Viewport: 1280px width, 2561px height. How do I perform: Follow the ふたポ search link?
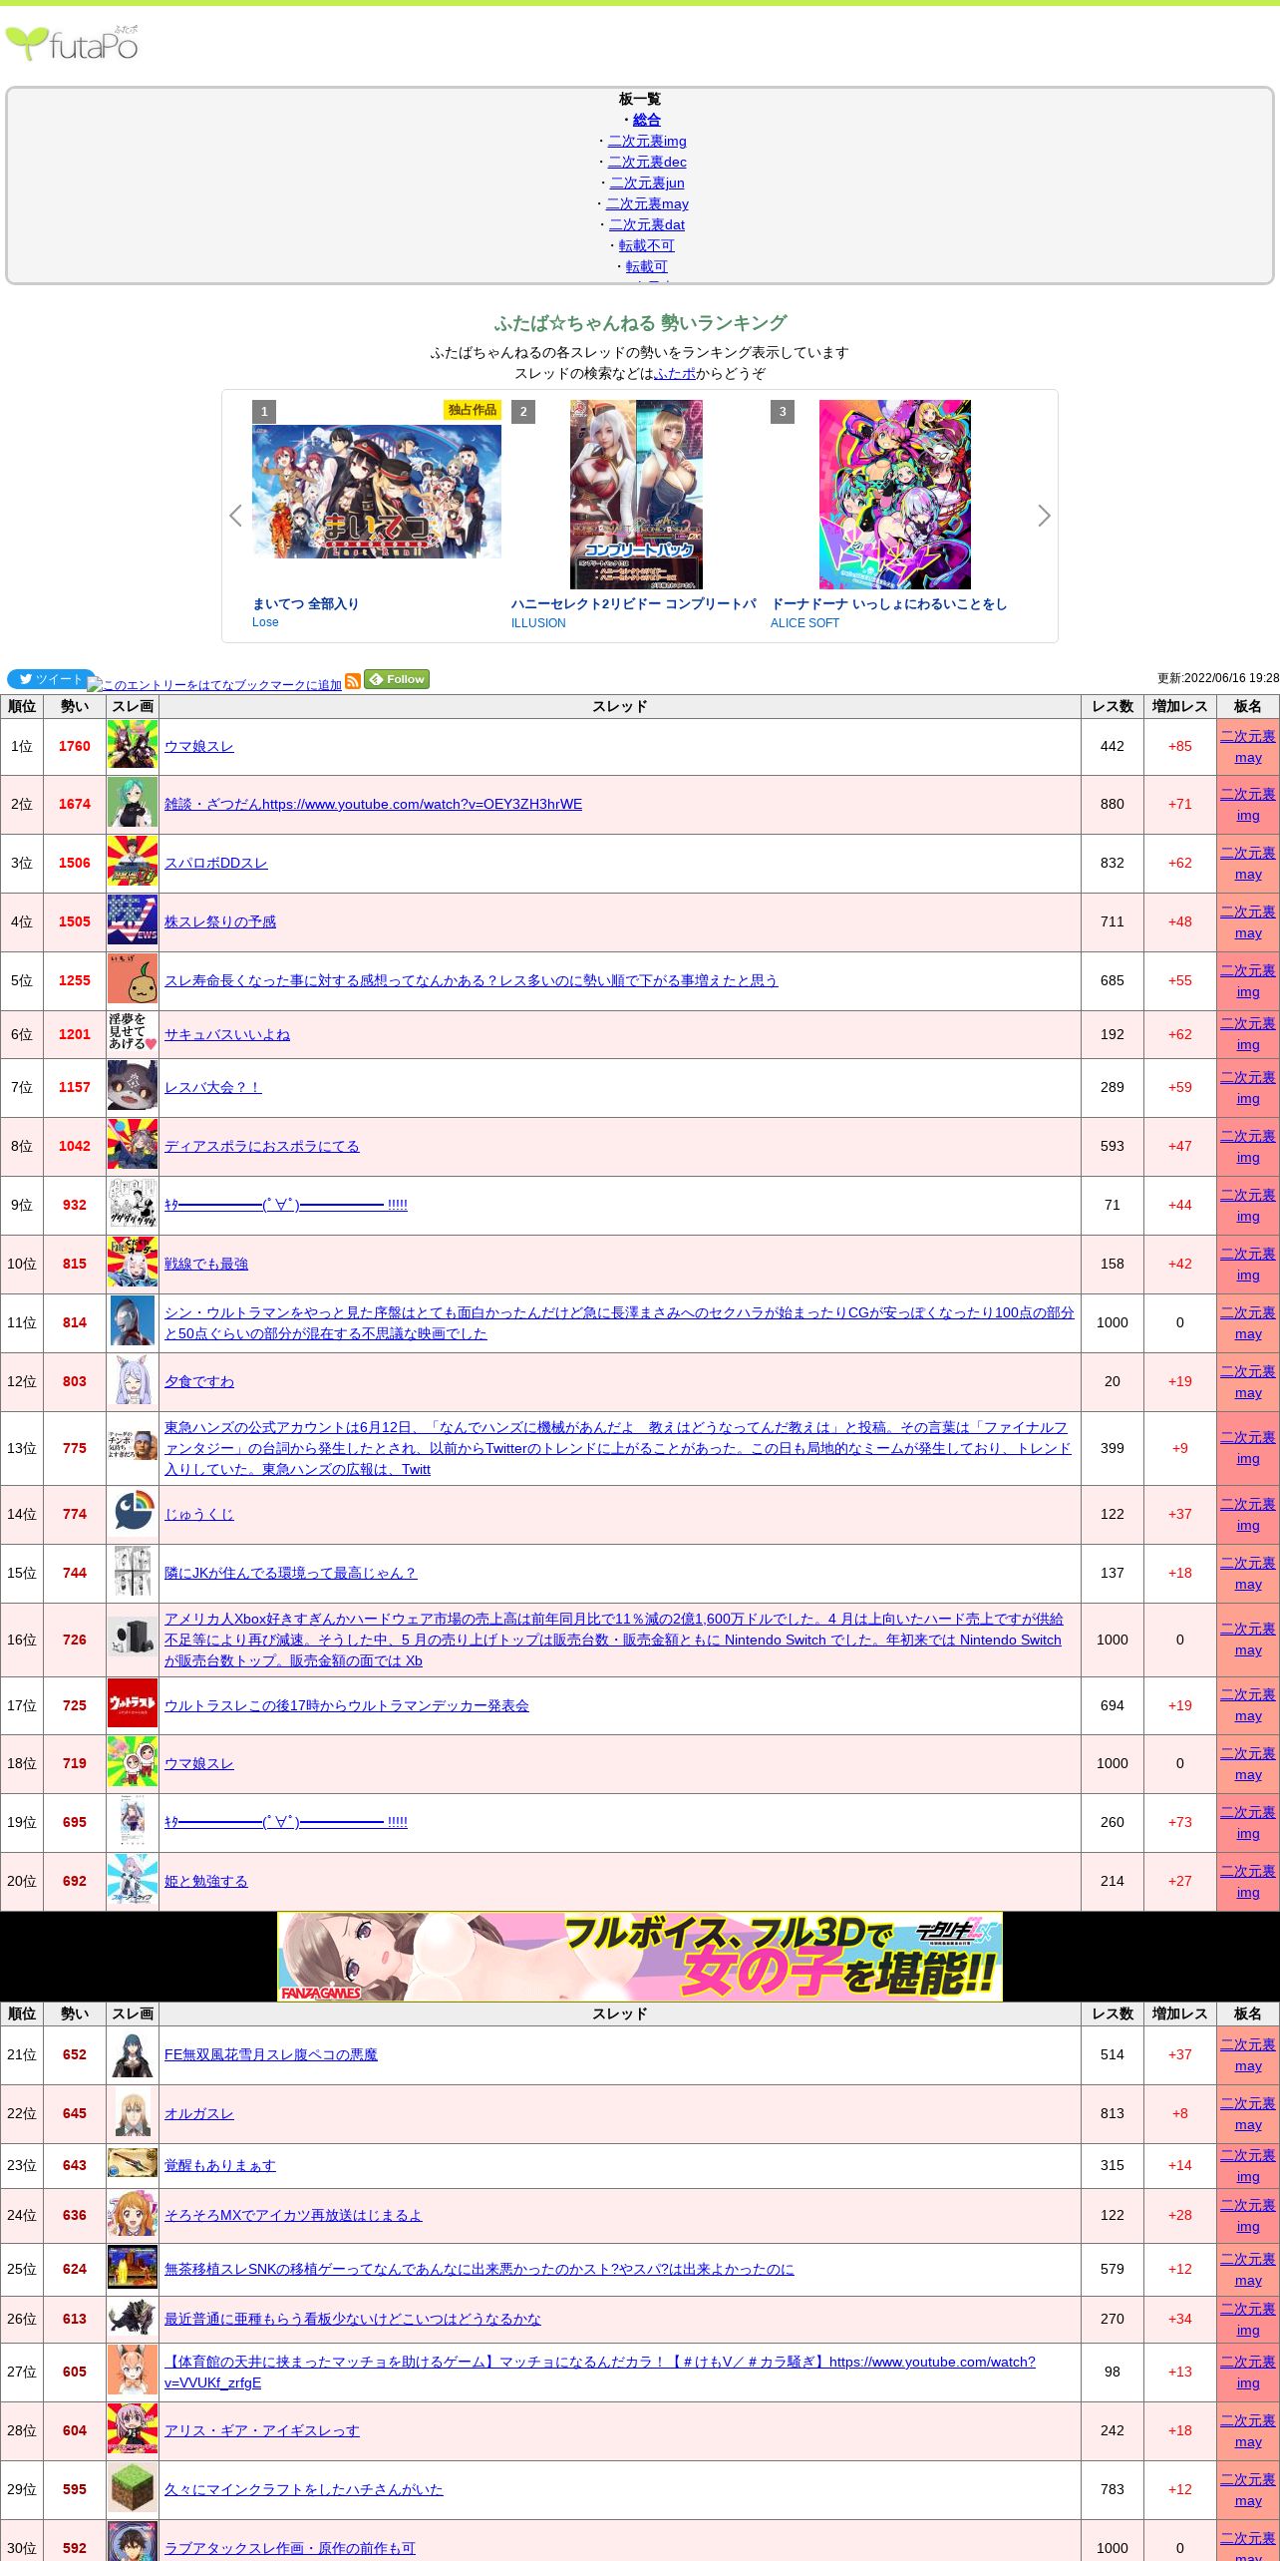[x=675, y=373]
